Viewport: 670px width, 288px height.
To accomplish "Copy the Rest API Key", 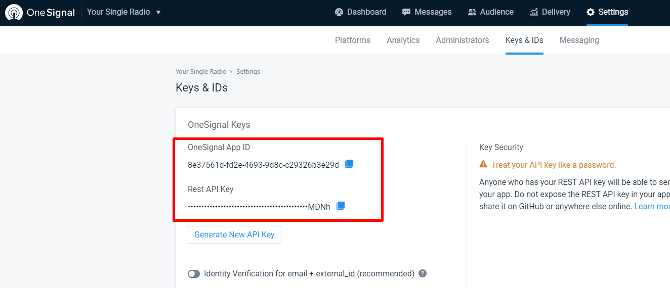I will tap(341, 206).
